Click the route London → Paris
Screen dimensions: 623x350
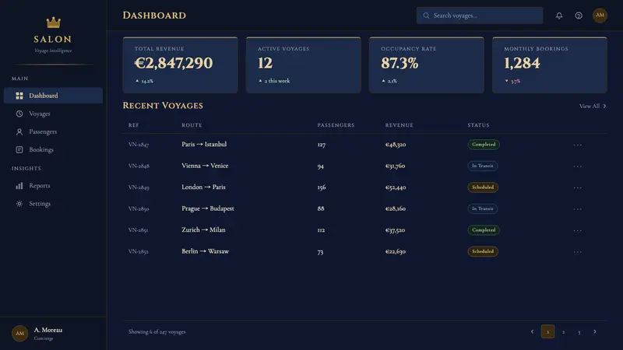pyautogui.click(x=203, y=187)
